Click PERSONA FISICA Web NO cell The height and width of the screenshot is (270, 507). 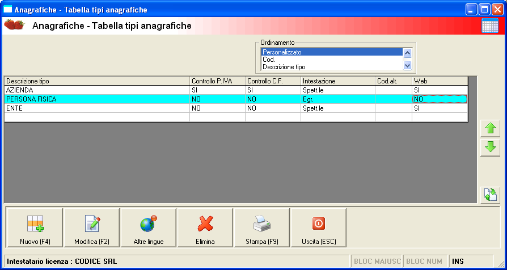(440, 99)
